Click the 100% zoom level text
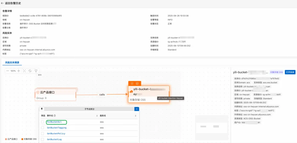Viewport: 297px width, 143px height. click(13, 71)
